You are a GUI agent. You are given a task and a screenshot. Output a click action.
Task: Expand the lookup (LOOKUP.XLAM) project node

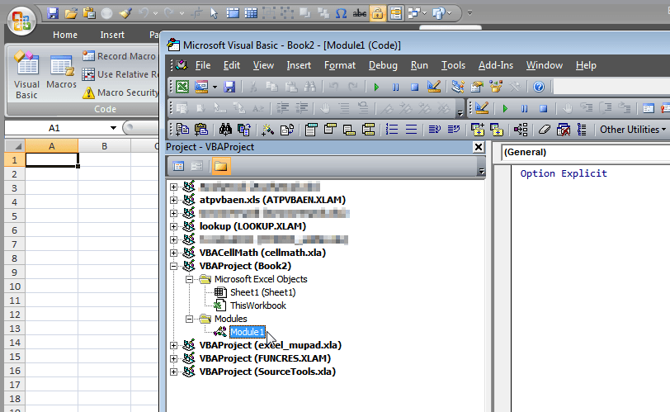coord(173,226)
